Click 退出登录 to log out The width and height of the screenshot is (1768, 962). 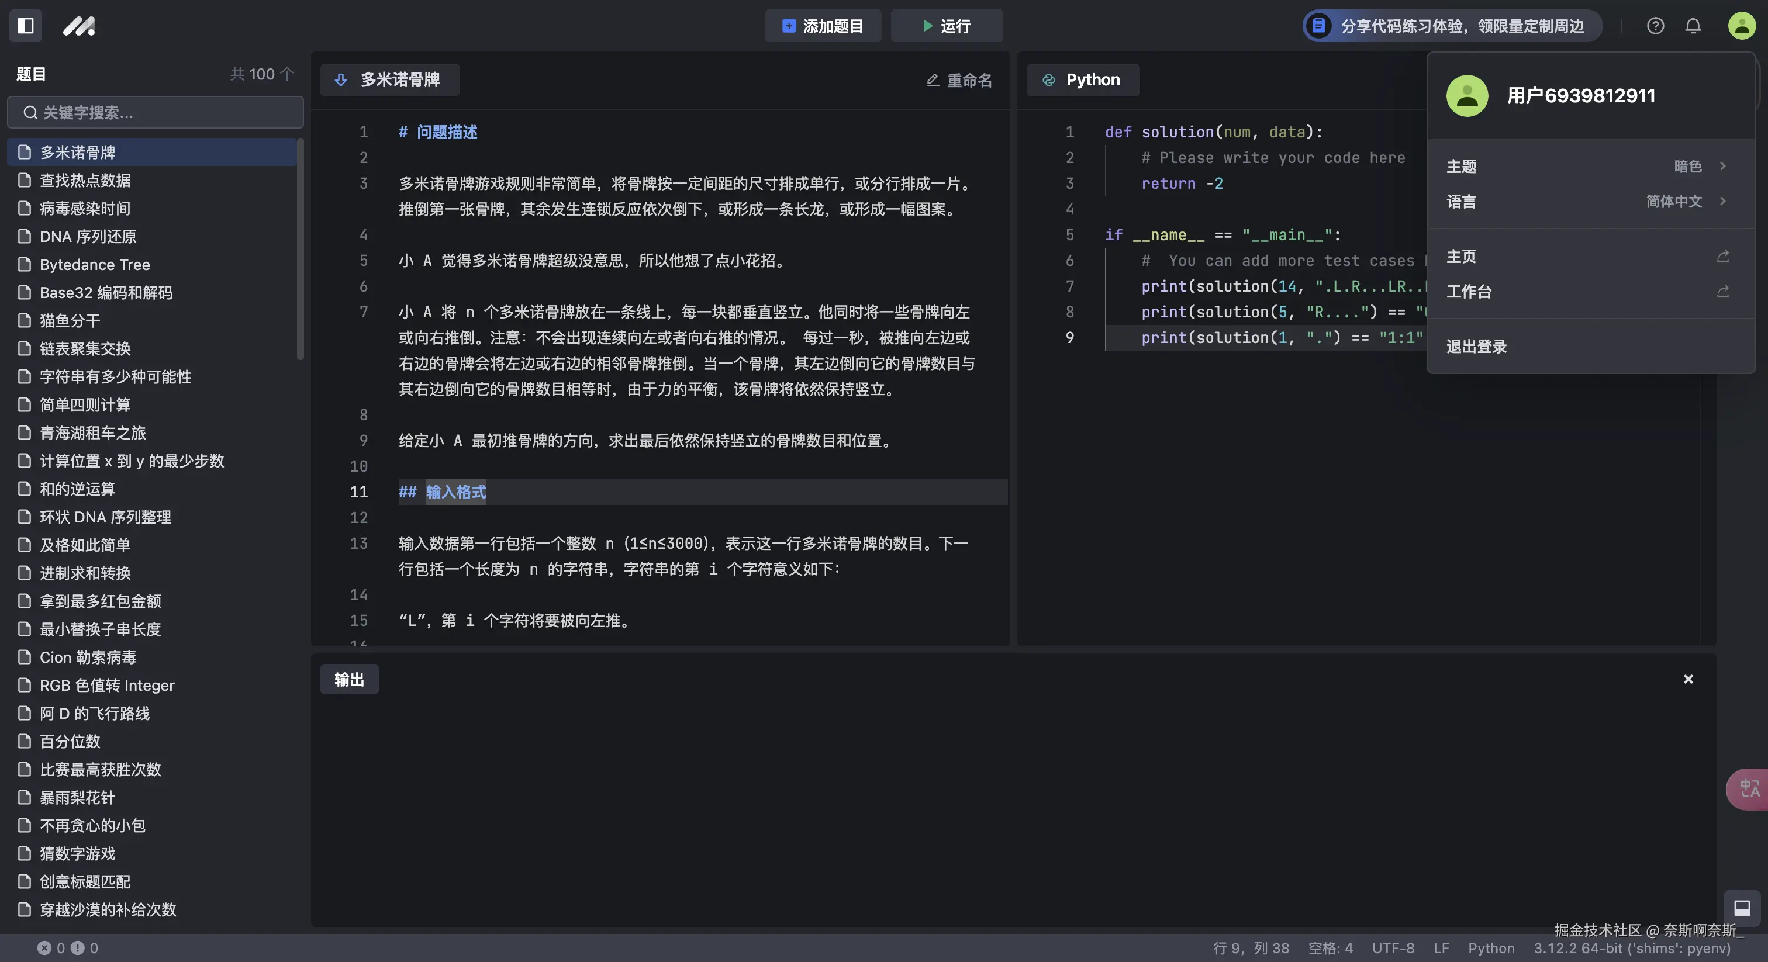pyautogui.click(x=1476, y=346)
